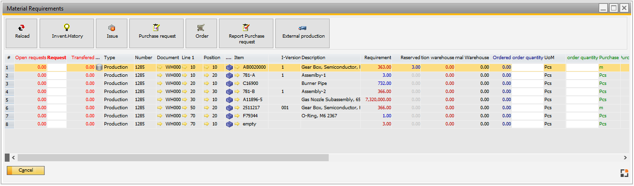This screenshot has height=186, width=634.
Task: Open item link arrow beside 2511217
Action: pos(237,108)
